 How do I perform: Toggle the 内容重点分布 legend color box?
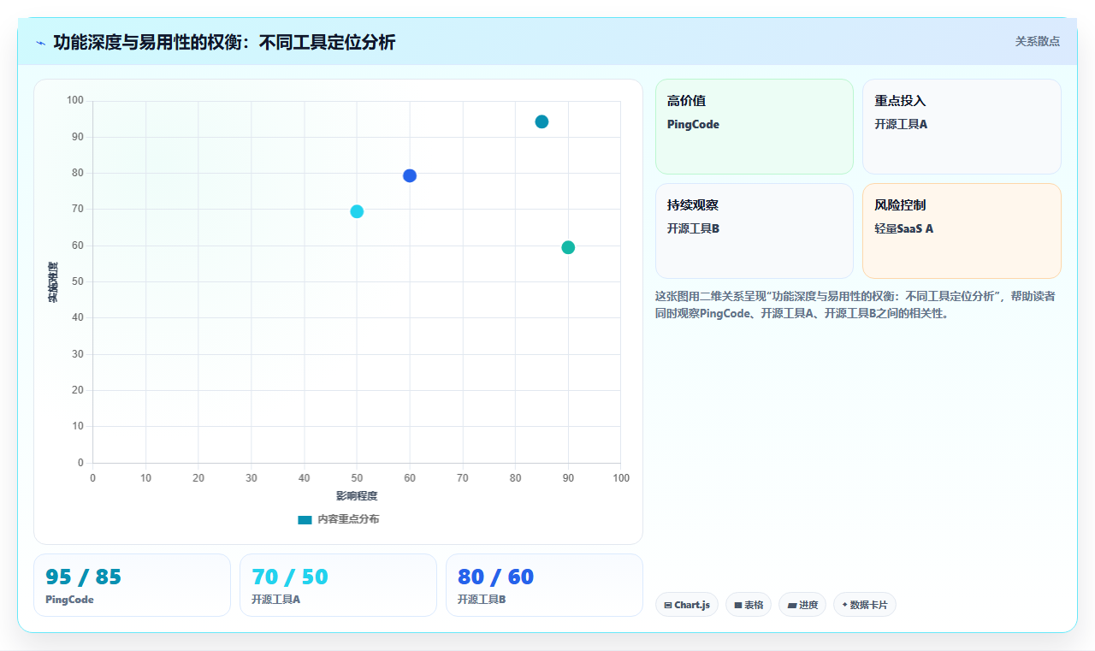[305, 519]
